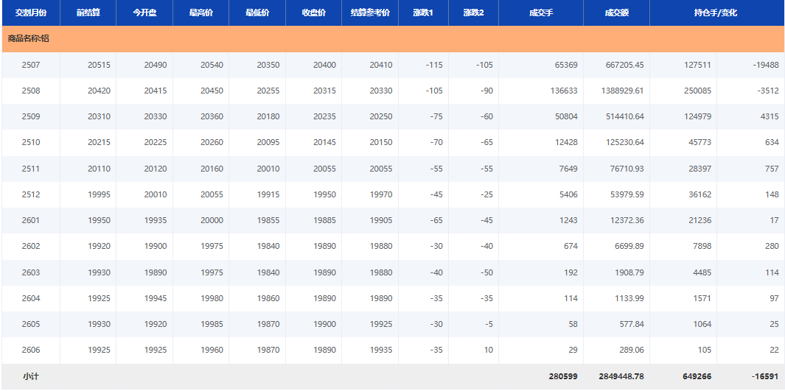Viewport: 785px width, 391px height.
Task: Select the 前结算 column header
Action: (x=88, y=13)
